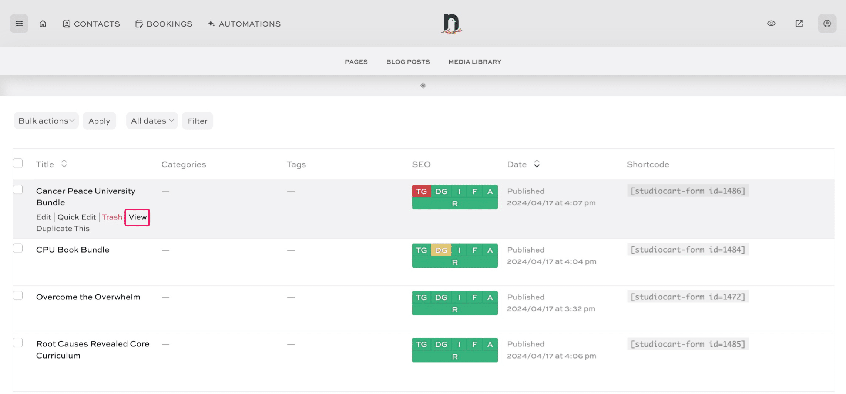846x394 pixels.
Task: Click the site logo in header
Action: tap(451, 24)
